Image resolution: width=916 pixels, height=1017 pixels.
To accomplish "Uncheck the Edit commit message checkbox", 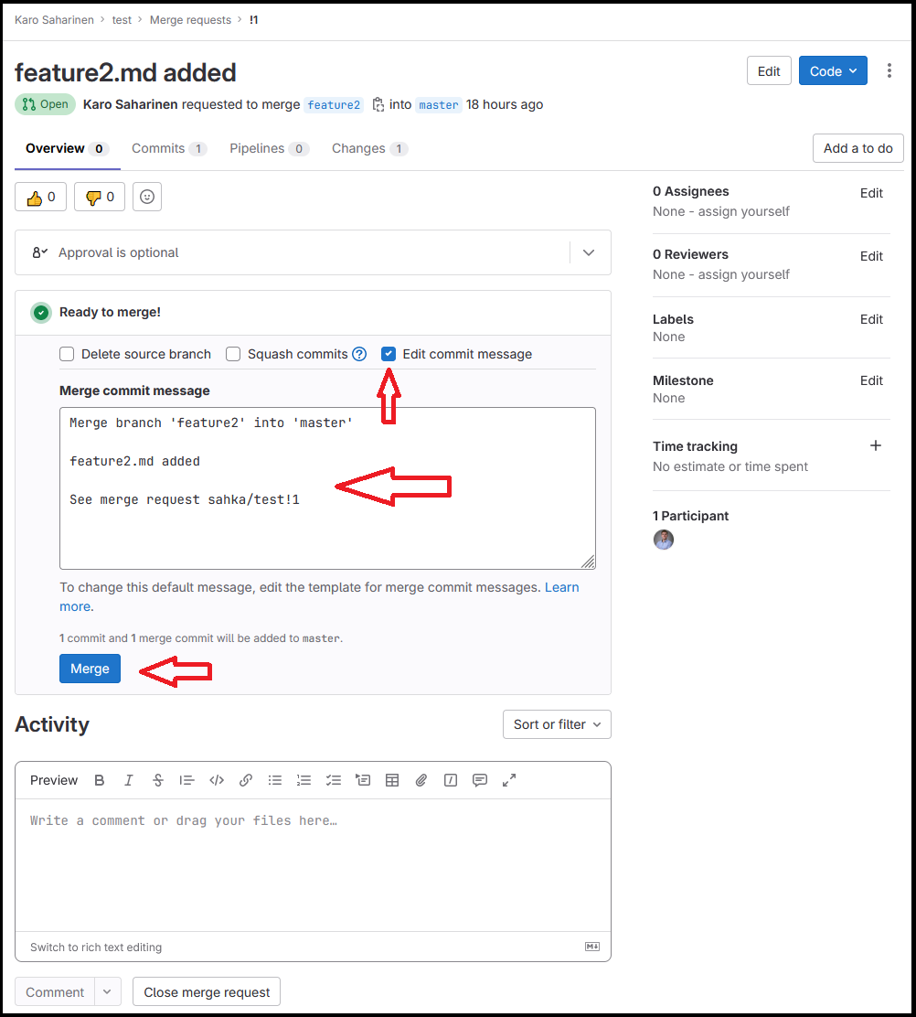I will (389, 354).
